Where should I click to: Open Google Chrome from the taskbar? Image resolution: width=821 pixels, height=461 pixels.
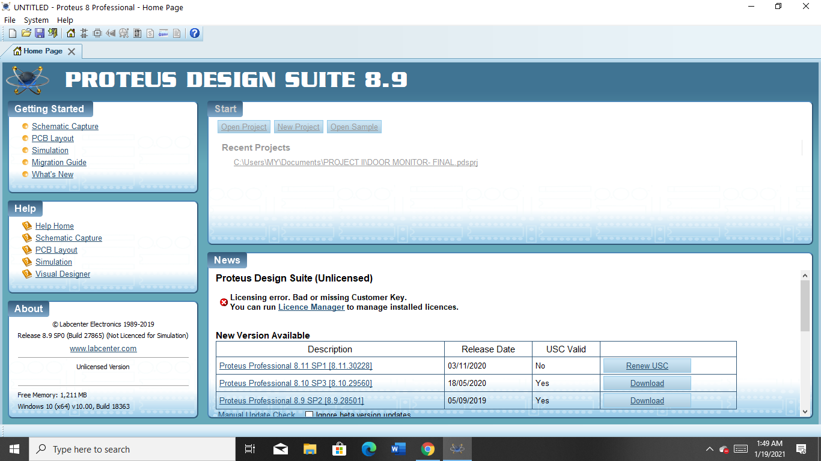[427, 449]
